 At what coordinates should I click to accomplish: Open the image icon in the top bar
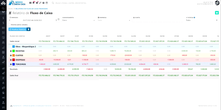(x=43, y=3)
